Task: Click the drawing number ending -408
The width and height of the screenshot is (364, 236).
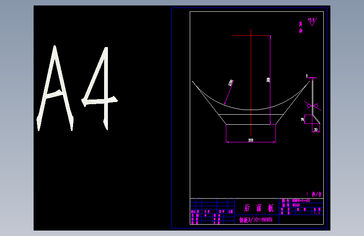Action: pos(301,200)
